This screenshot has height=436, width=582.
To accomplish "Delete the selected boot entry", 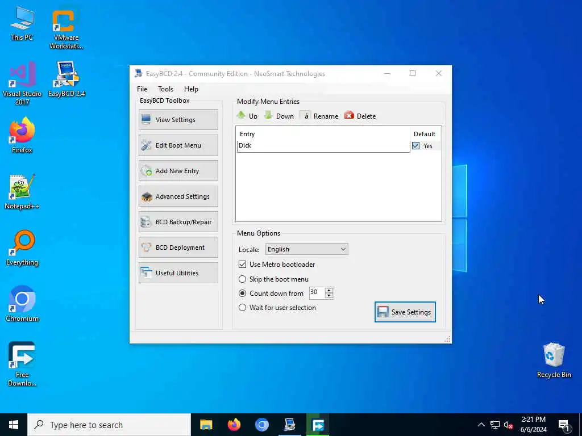I will (x=360, y=116).
